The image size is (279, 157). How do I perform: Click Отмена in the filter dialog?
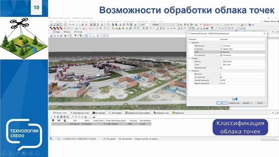pos(260,103)
